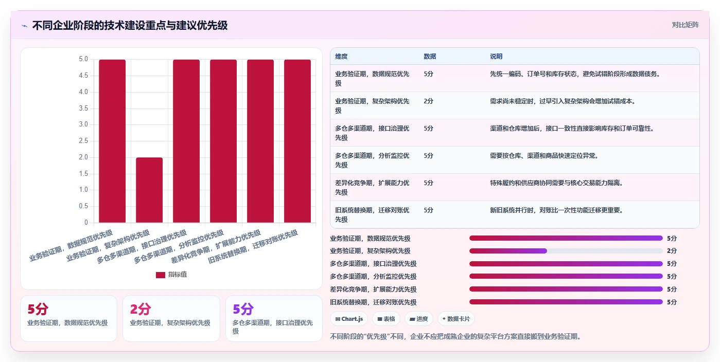This screenshot has height=362, width=720.
Task: Click the 2.5 y-axis tick label
Action: click(83, 141)
